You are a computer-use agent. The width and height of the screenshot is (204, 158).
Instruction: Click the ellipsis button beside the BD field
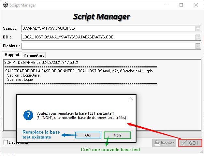point(197,37)
